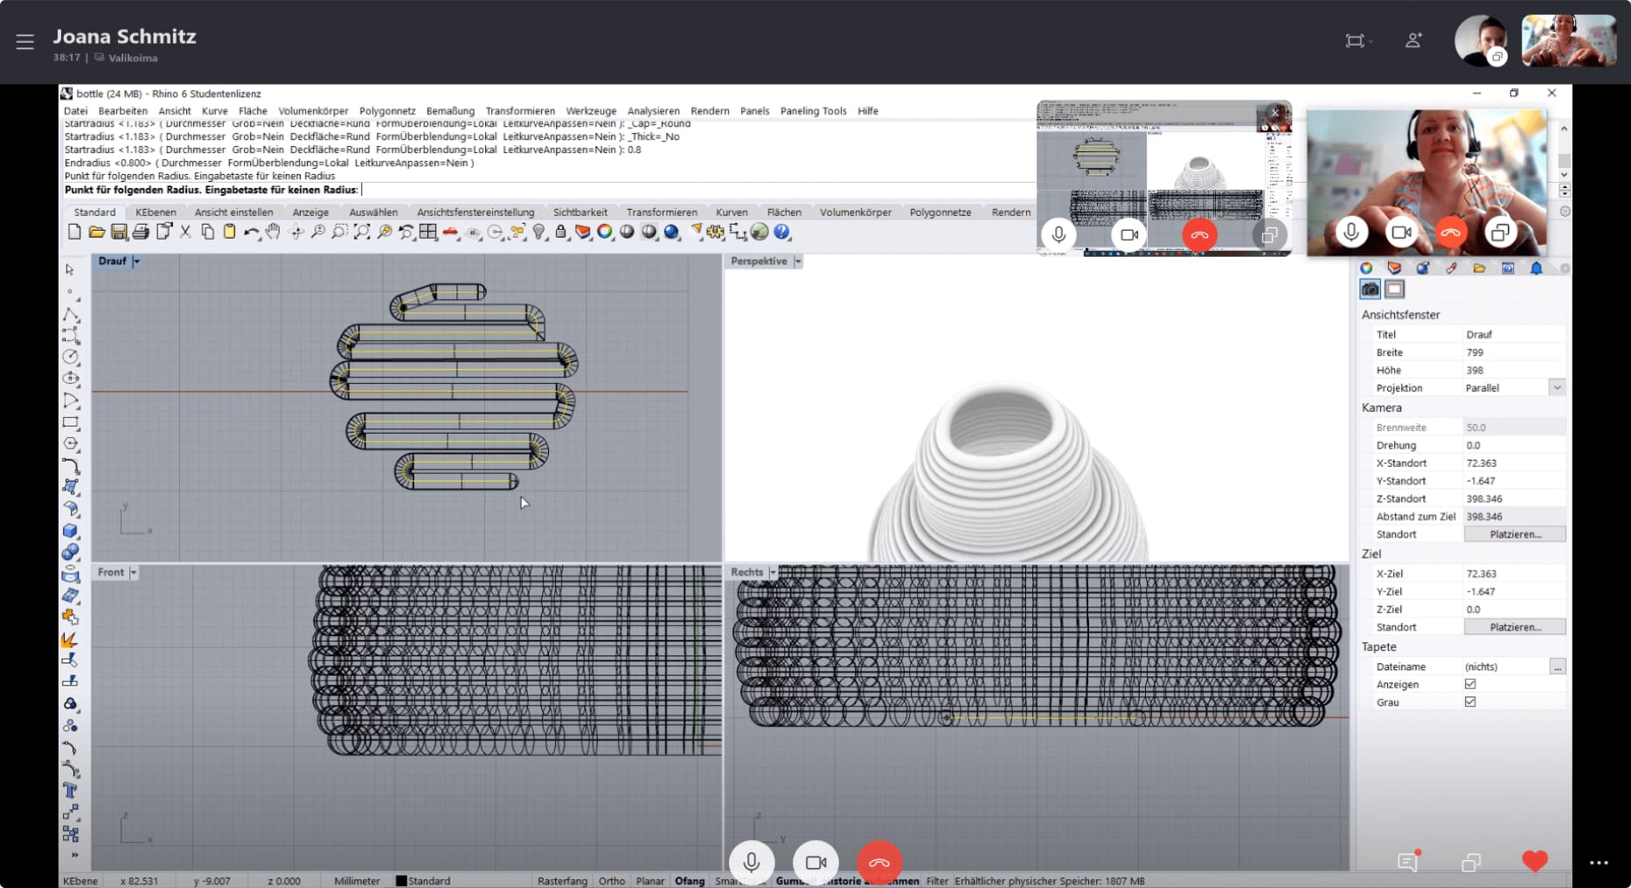Click the Text tool in left sidebar

point(71,791)
